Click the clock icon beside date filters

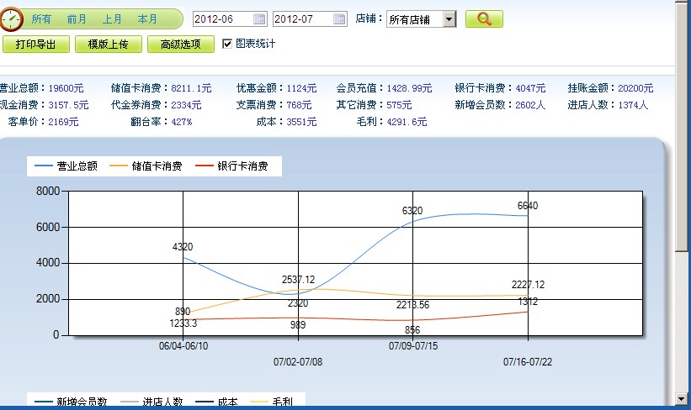pos(12,18)
